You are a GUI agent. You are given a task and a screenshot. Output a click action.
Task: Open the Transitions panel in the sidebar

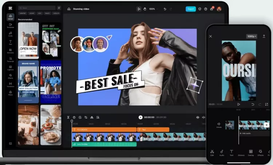11,85
